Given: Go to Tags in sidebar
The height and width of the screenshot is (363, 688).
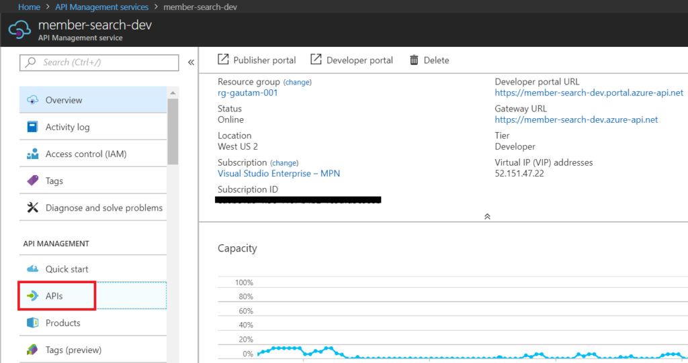Looking at the screenshot, I should pyautogui.click(x=93, y=180).
